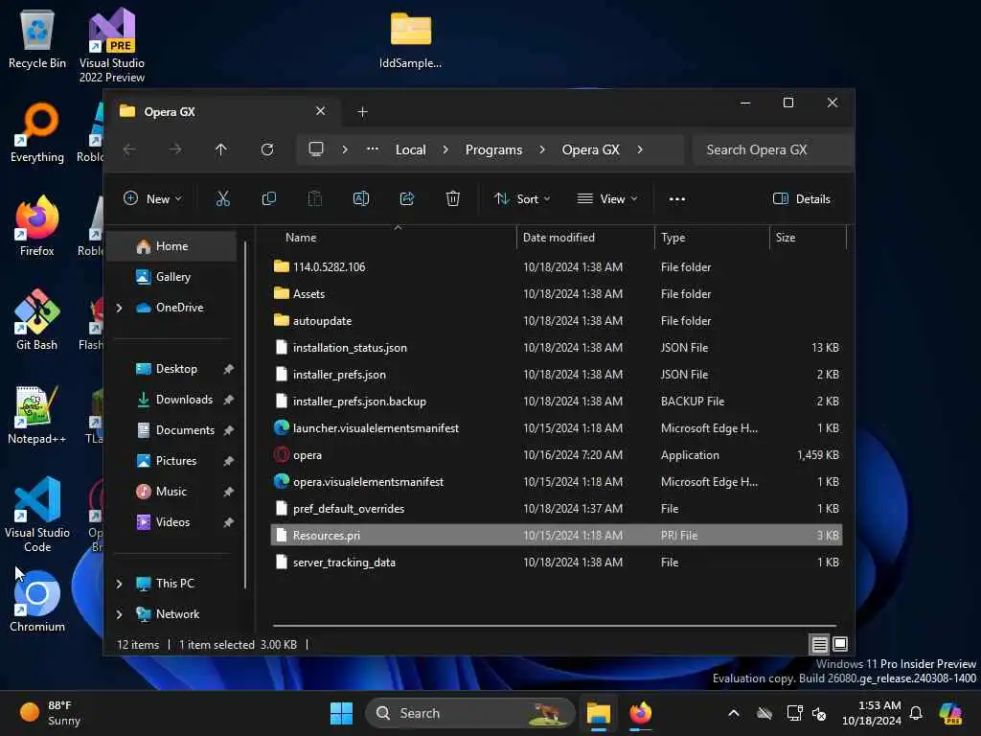Show hidden path ellipsis in address bar
This screenshot has height=736, width=981.
click(373, 149)
